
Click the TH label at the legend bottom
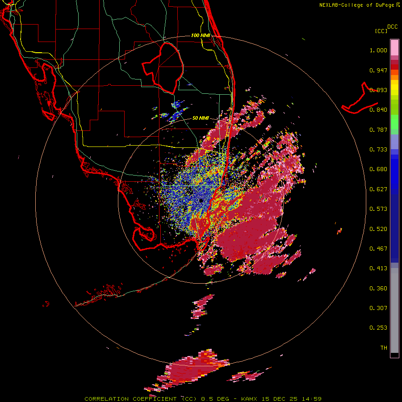point(384,348)
